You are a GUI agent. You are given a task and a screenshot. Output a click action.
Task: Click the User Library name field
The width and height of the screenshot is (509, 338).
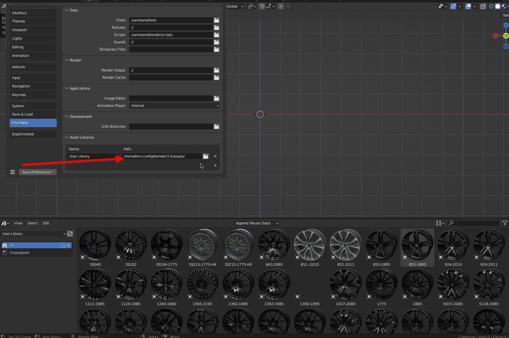pos(93,156)
